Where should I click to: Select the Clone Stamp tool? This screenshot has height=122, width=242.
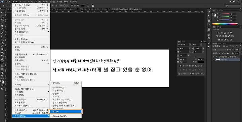pyautogui.click(x=2, y=39)
